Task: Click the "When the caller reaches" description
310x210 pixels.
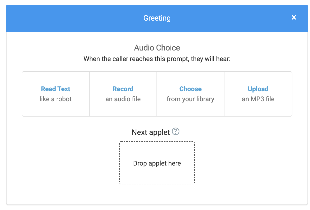Action: click(x=157, y=59)
